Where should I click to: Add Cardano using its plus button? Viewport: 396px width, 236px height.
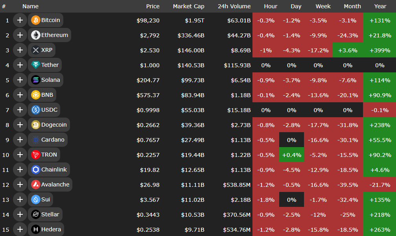pyautogui.click(x=20, y=140)
